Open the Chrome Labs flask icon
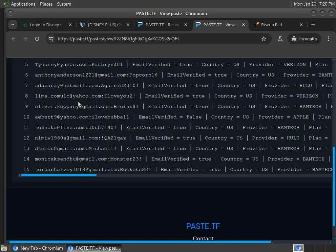This screenshot has width=336, height=252. [280, 39]
